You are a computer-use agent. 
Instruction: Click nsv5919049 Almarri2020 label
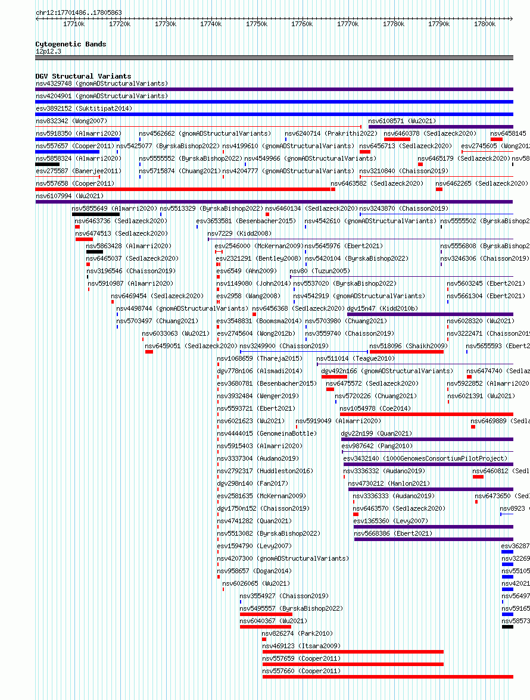[x=338, y=421]
